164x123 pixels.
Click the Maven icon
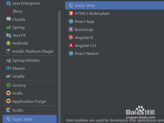8,68
